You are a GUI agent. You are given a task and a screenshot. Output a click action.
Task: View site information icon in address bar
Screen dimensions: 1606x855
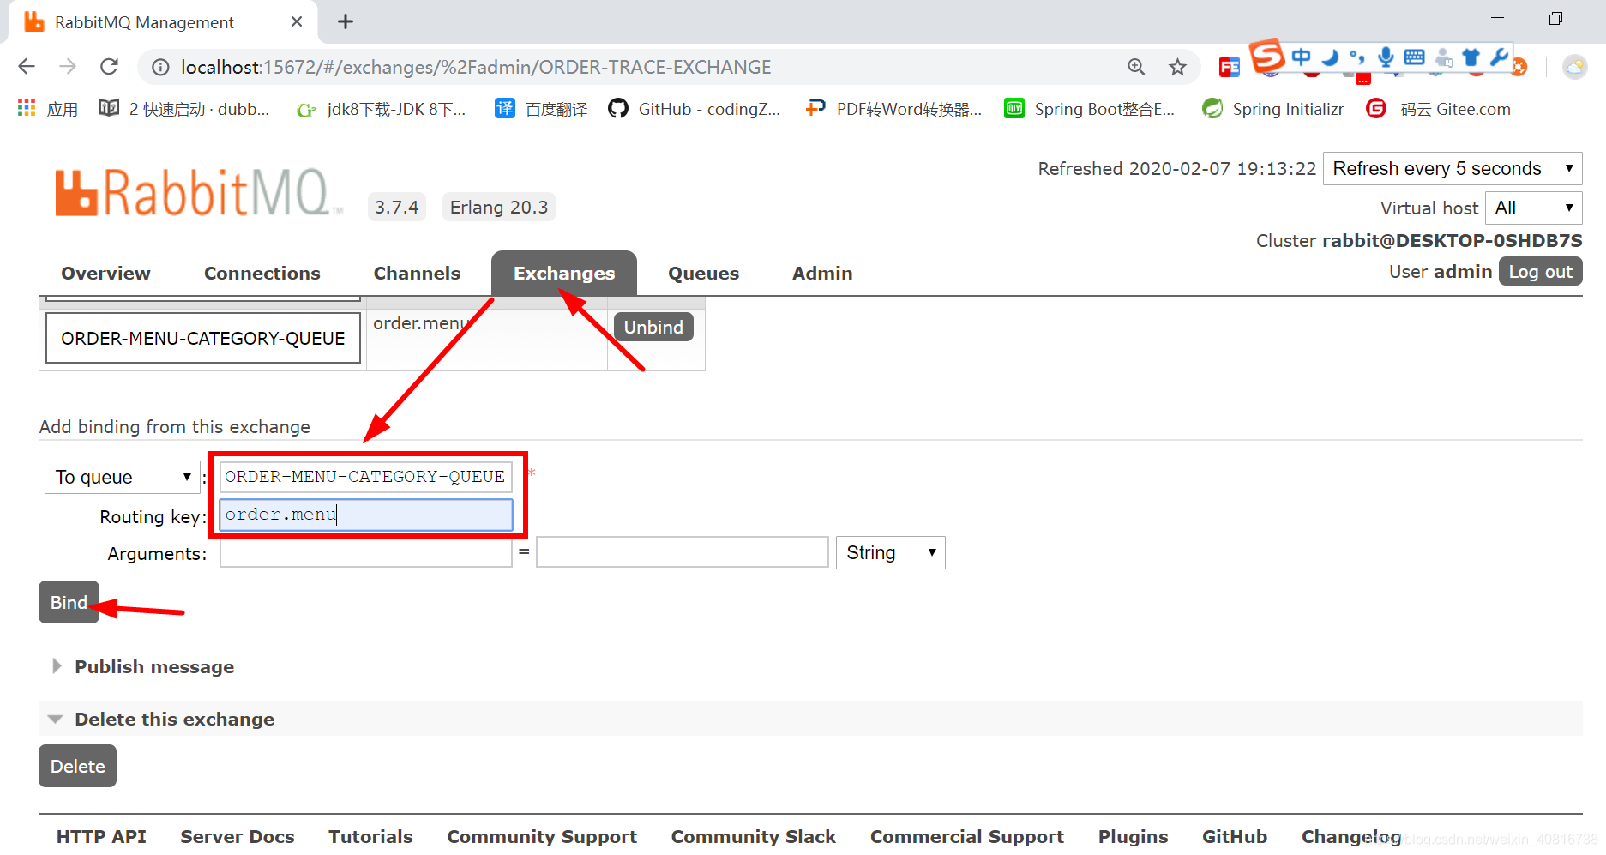(x=160, y=67)
